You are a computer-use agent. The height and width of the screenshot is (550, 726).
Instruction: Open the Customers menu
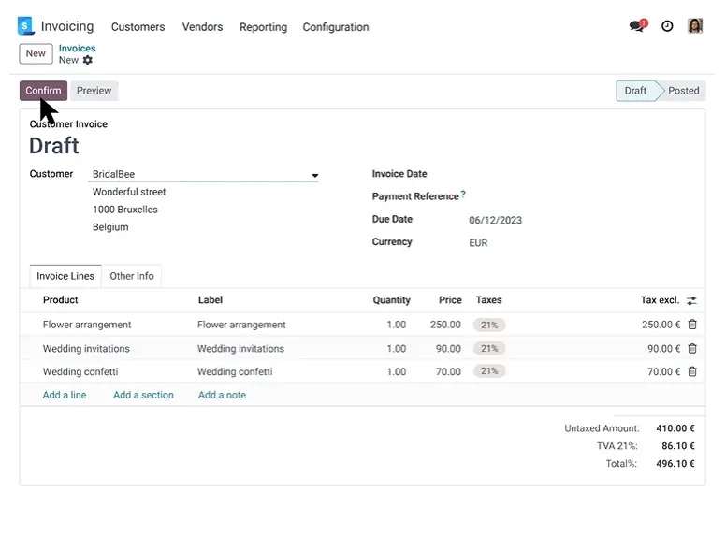tap(138, 27)
